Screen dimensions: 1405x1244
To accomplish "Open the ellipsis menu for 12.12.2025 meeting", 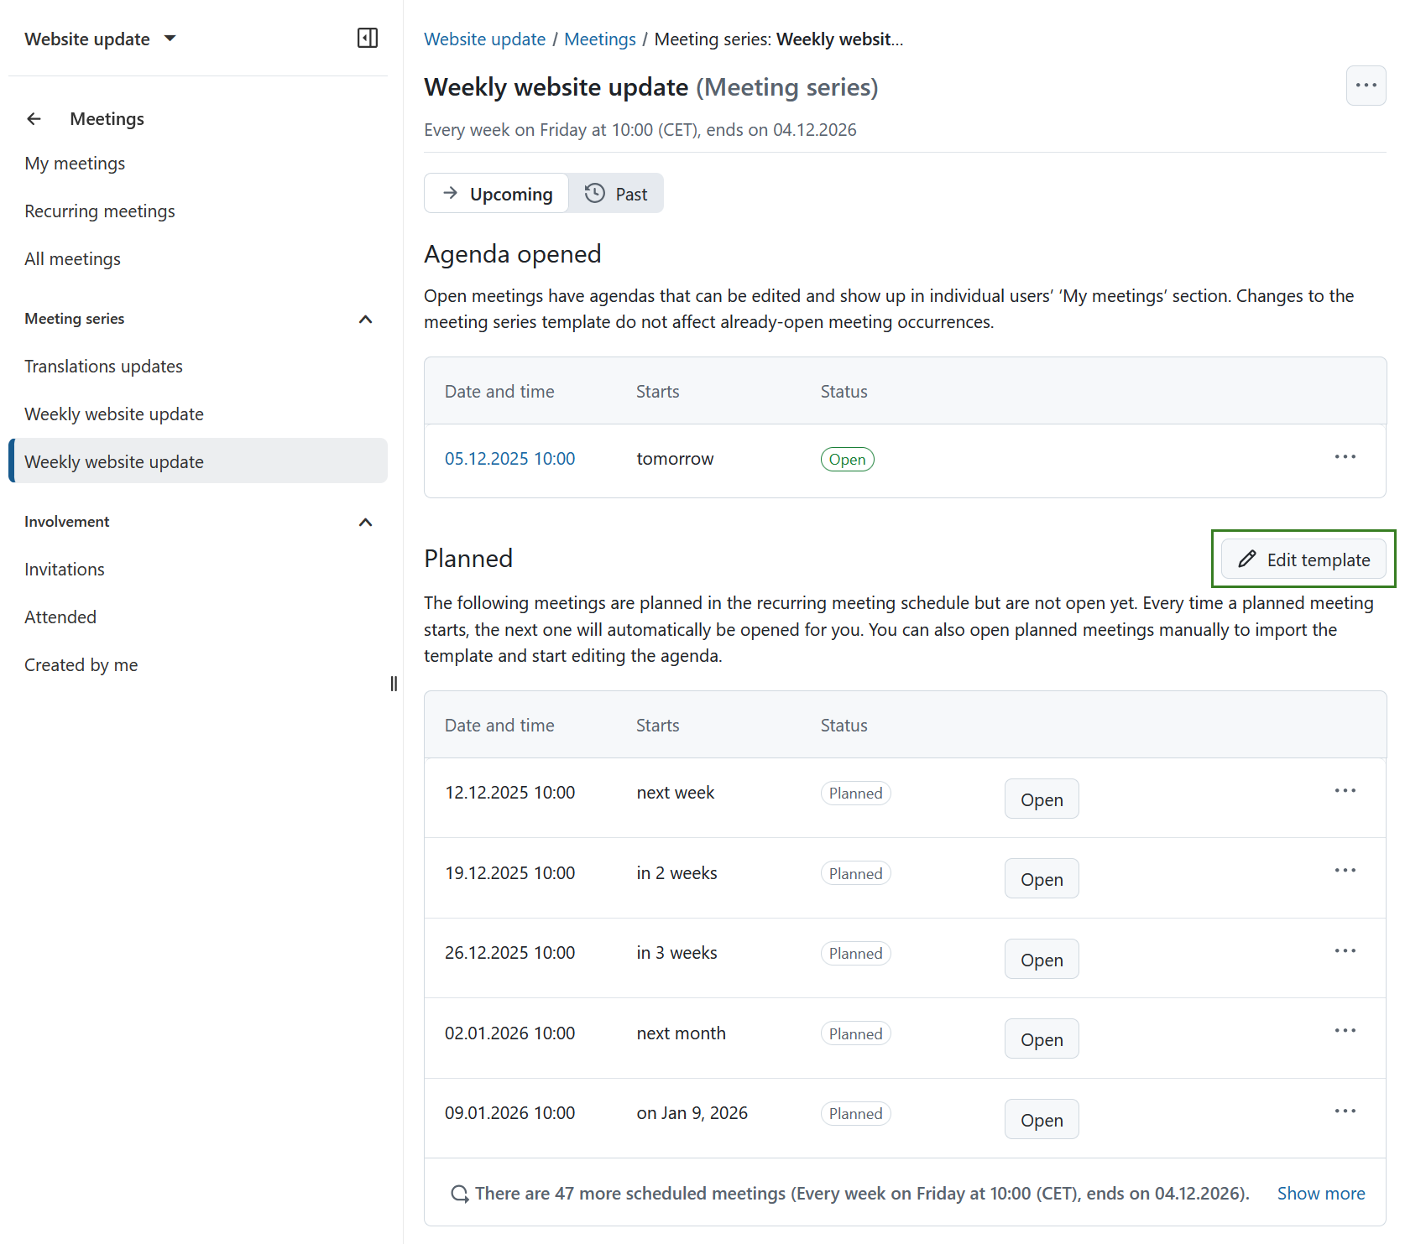I will (x=1345, y=789).
